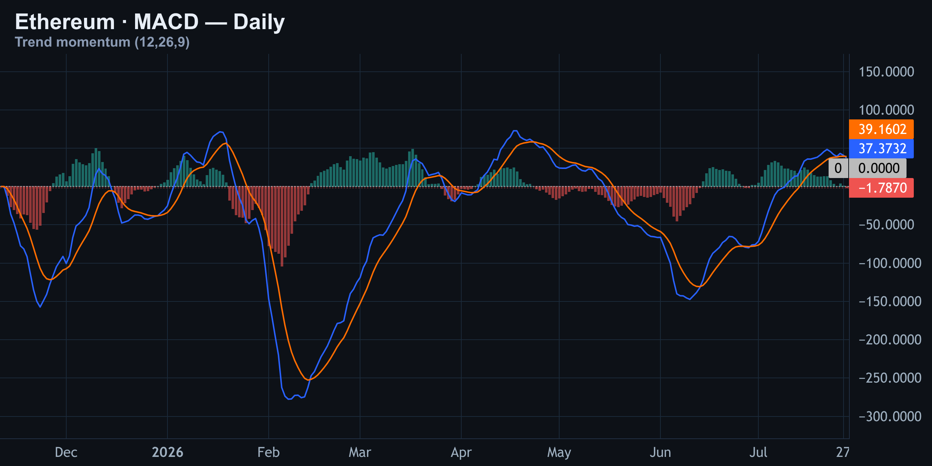
Task: Click the -200.0000 axis label
Action: (x=890, y=340)
